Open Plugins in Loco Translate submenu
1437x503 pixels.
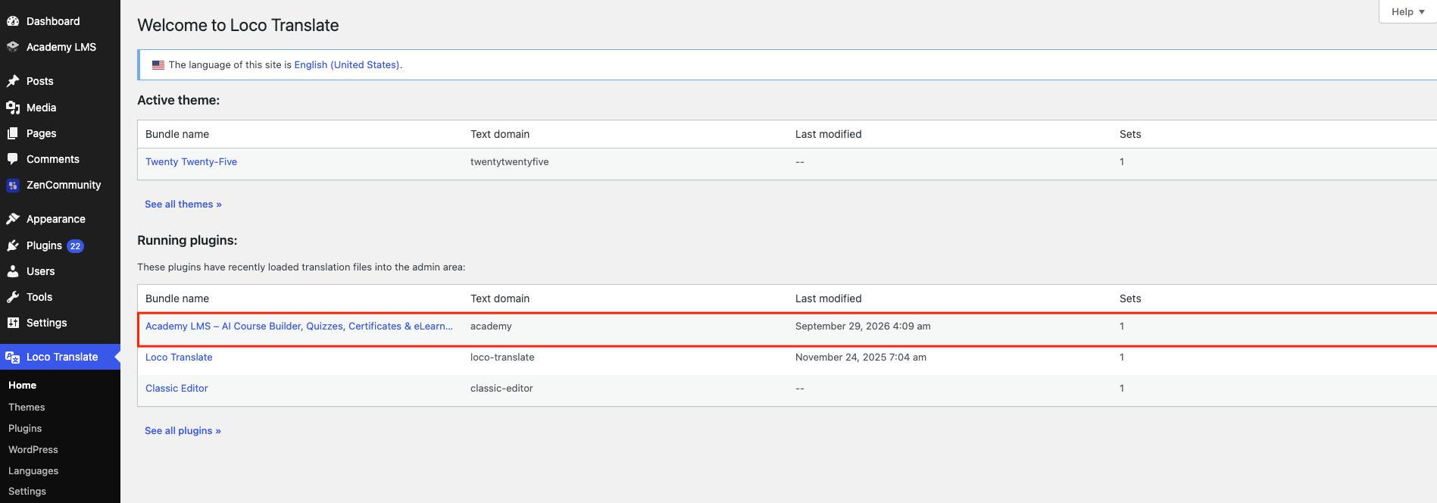(25, 429)
